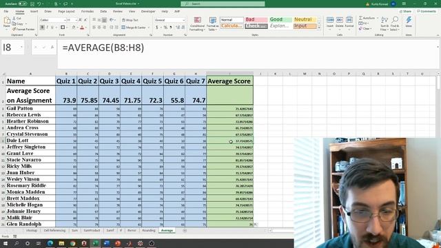
Task: Click Merge & Center button
Action: 134,28
